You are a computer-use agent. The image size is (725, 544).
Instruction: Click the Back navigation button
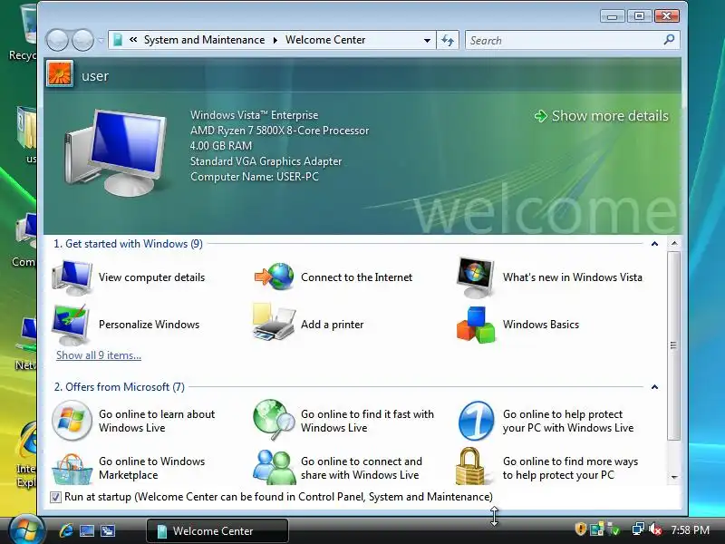pyautogui.click(x=57, y=40)
